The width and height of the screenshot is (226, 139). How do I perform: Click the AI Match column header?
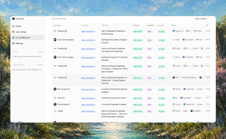click(x=136, y=25)
